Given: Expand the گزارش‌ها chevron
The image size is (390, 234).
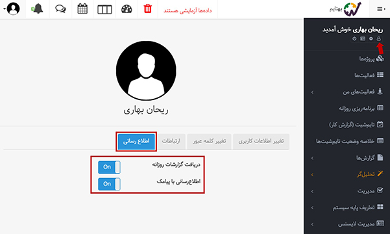Looking at the screenshot, I should 312,158.
